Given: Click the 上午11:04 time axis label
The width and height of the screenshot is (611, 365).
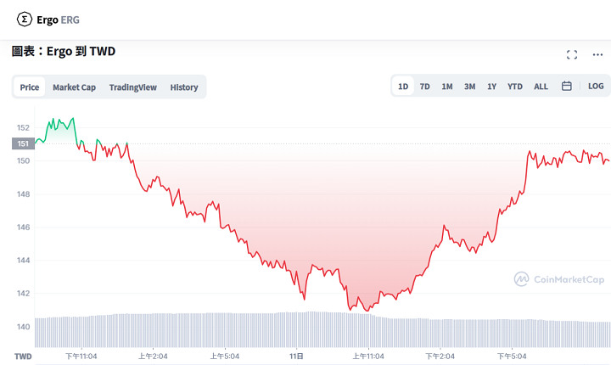Looking at the screenshot, I should 368,356.
